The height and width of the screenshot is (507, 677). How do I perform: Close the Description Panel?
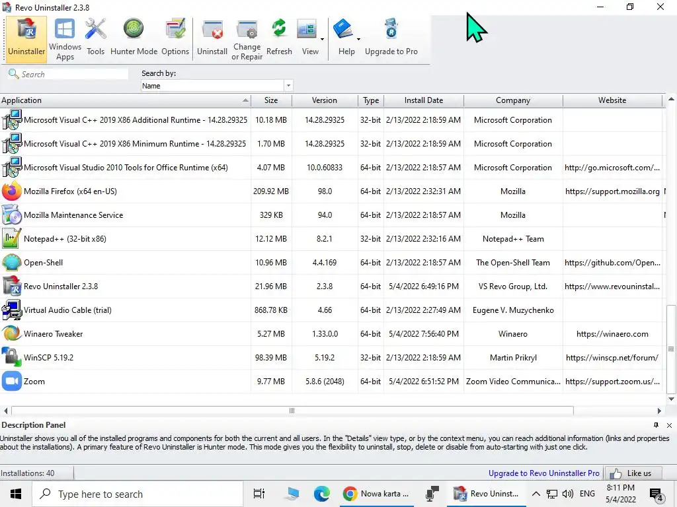[x=669, y=425]
